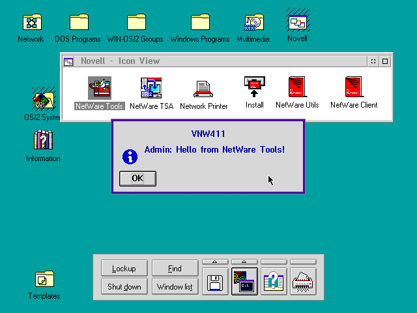Click OK to dismiss the VNW411 message
This screenshot has width=417, height=313.
tap(137, 178)
